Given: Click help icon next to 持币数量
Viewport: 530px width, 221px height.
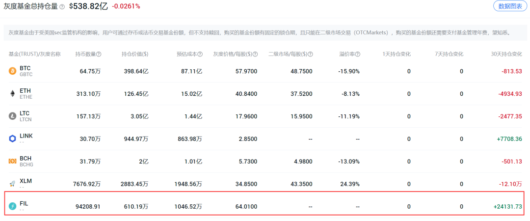Looking at the screenshot, I should [99, 54].
